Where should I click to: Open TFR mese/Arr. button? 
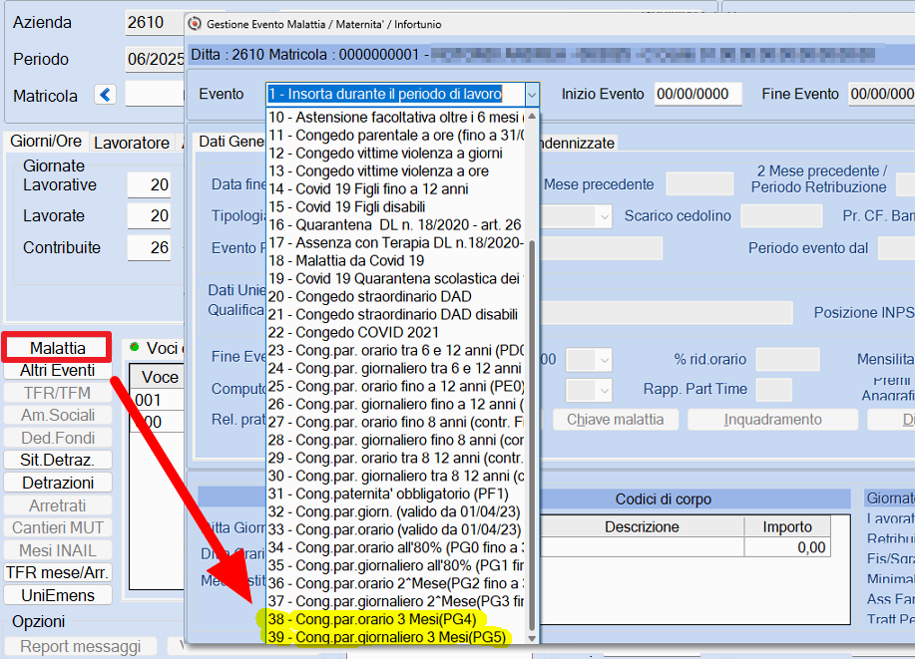[57, 572]
